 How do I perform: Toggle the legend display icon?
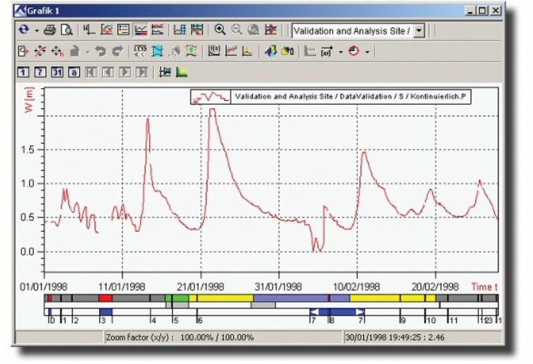point(123,30)
